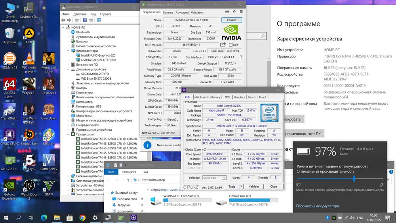Screen dimensions: 396x223
Task: Open the Cossacks 3 desktop icon
Action: 49,86
